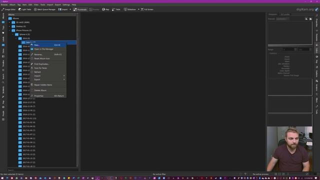Expand the Import submenu in context menu

pos(48,75)
